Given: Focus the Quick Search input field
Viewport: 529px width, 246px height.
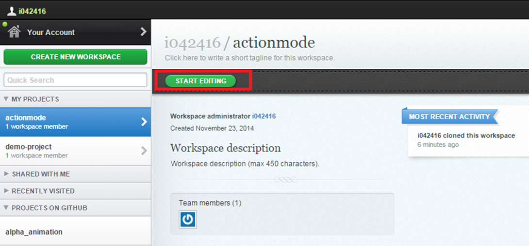Looking at the screenshot, I should point(76,80).
